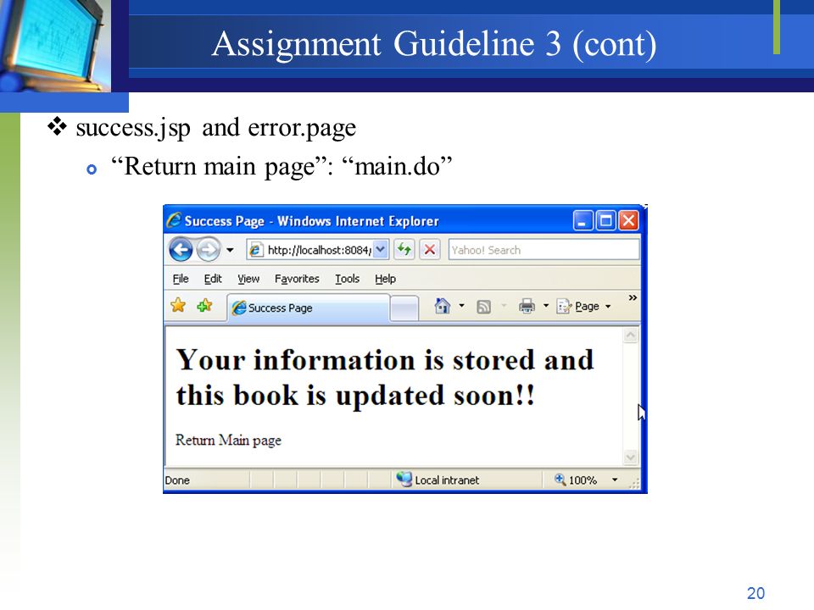Open the recent pages dropdown arrow
814x610 pixels.
point(230,251)
